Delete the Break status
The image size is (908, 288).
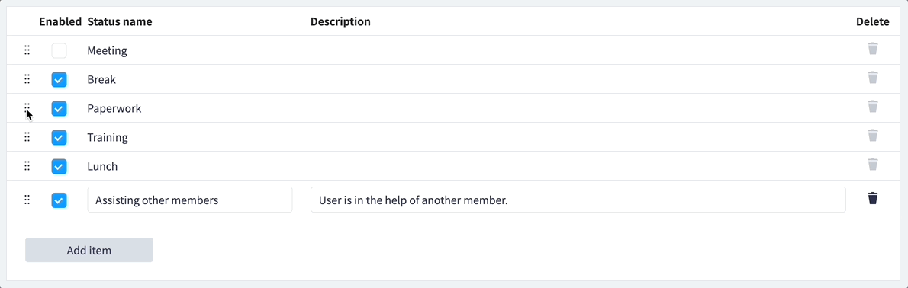[x=873, y=78]
